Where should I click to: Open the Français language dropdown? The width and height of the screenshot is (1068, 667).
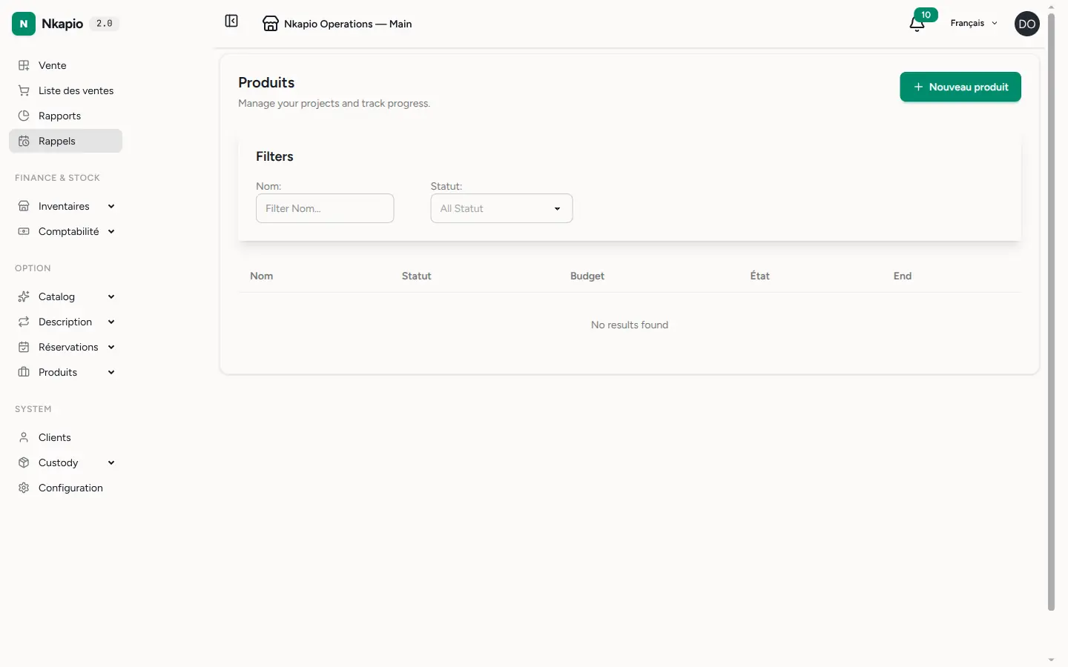click(x=974, y=23)
